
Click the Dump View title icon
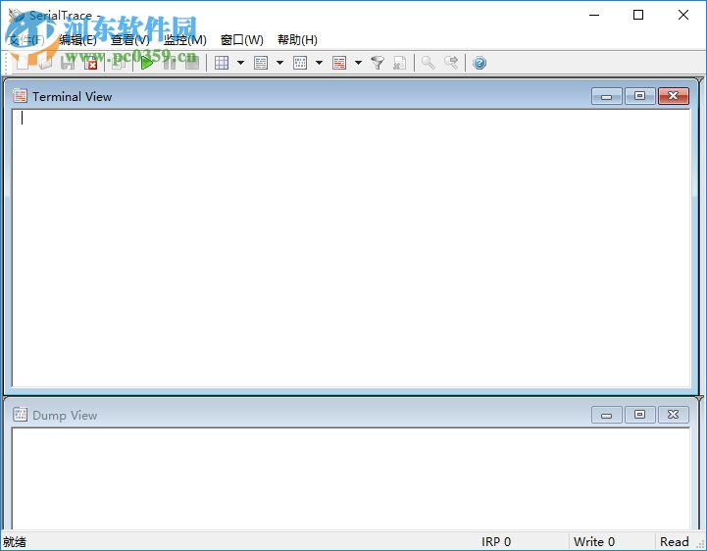pyautogui.click(x=21, y=415)
